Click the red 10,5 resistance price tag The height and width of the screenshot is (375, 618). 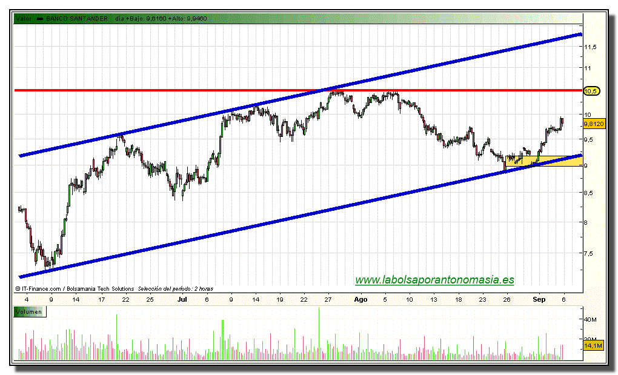590,91
